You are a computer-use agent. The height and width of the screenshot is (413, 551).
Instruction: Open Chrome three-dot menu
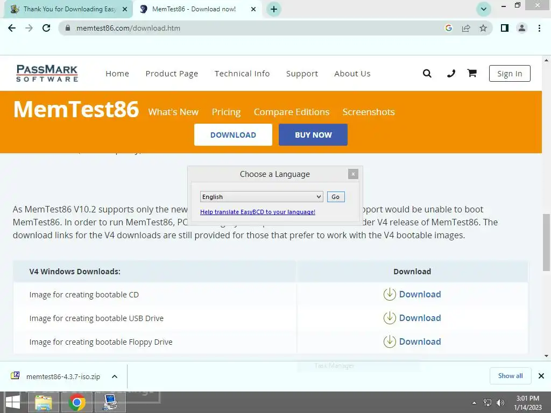[x=539, y=28]
